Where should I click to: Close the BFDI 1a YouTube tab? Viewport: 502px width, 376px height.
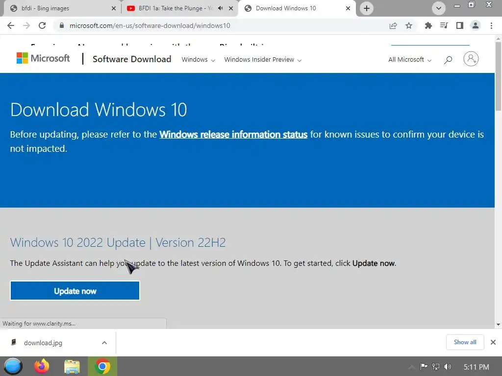click(x=231, y=8)
